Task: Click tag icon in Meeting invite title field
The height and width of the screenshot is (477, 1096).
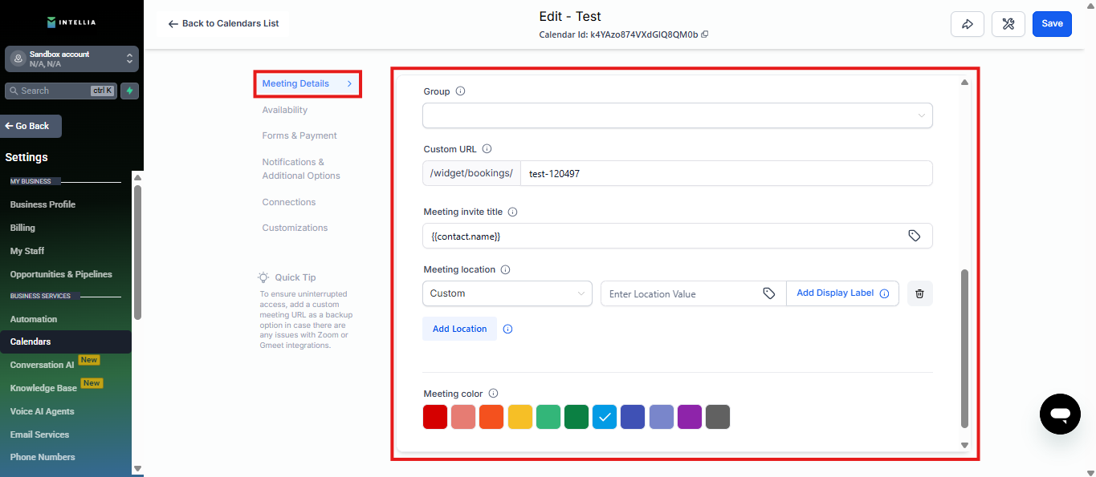Action: click(x=914, y=236)
